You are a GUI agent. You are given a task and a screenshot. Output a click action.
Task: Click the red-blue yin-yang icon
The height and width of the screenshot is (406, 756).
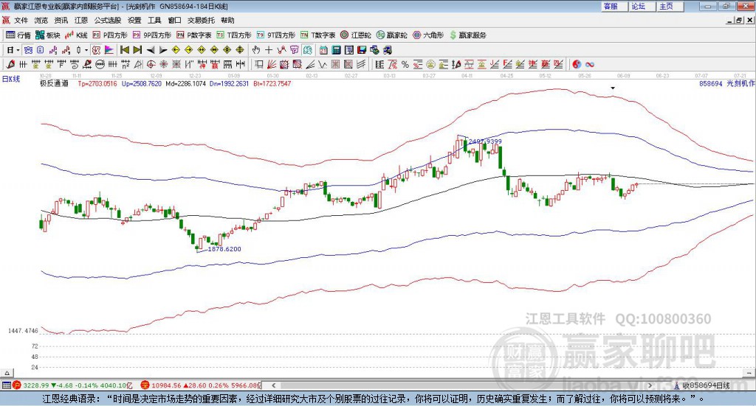(577, 64)
